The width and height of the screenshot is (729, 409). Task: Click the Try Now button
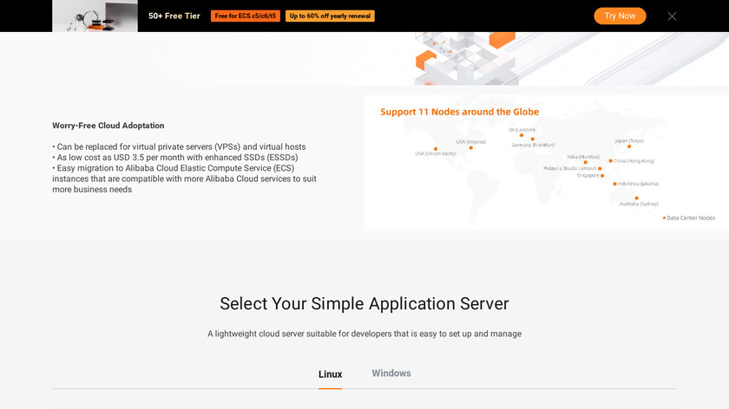[x=620, y=16]
